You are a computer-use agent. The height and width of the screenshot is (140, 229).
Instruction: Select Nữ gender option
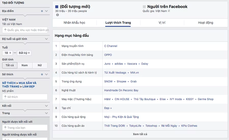click(x=40, y=65)
